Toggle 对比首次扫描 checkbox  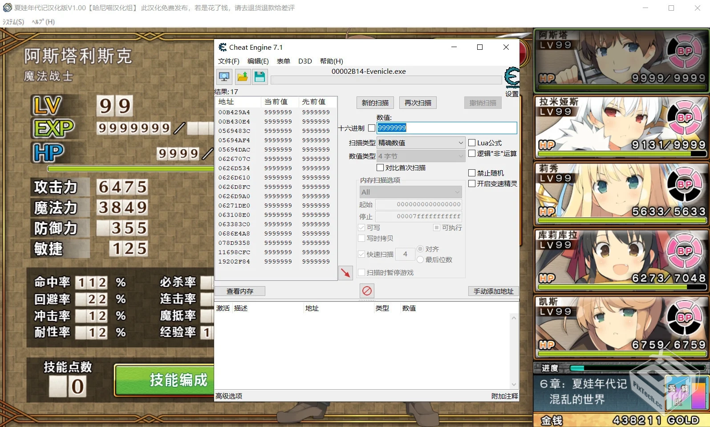[x=380, y=168]
